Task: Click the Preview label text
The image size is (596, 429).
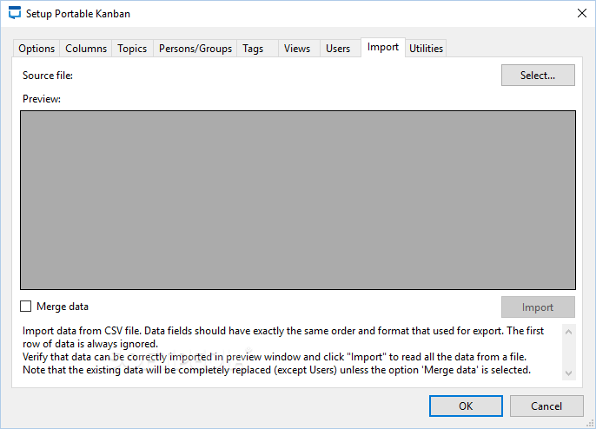Action: (x=42, y=99)
